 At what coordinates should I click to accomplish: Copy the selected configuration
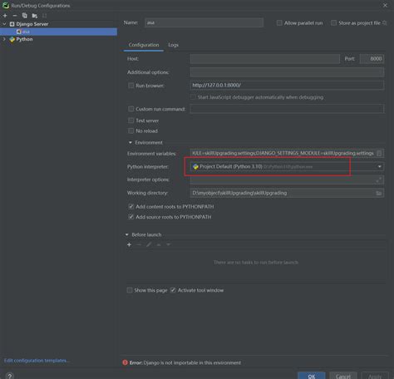tap(25, 16)
